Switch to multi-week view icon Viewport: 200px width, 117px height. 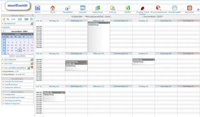(x=26, y=19)
